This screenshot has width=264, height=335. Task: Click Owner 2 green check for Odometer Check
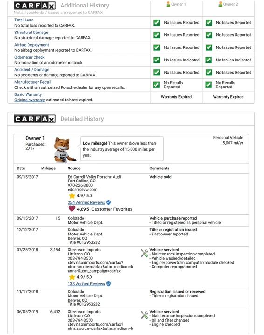209,60
